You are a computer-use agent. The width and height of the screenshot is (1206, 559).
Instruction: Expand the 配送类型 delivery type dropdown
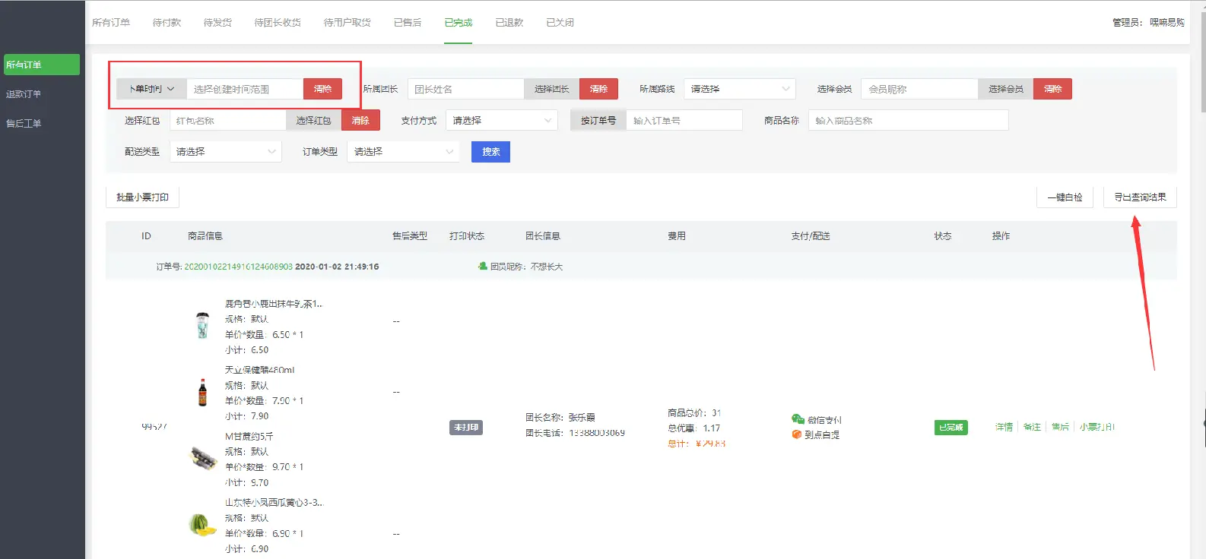[x=226, y=152]
